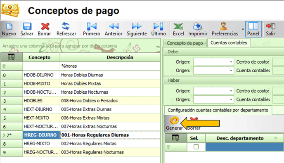The height and width of the screenshot is (163, 284).
Task: Click row number 0 indicator
Action: point(12,75)
